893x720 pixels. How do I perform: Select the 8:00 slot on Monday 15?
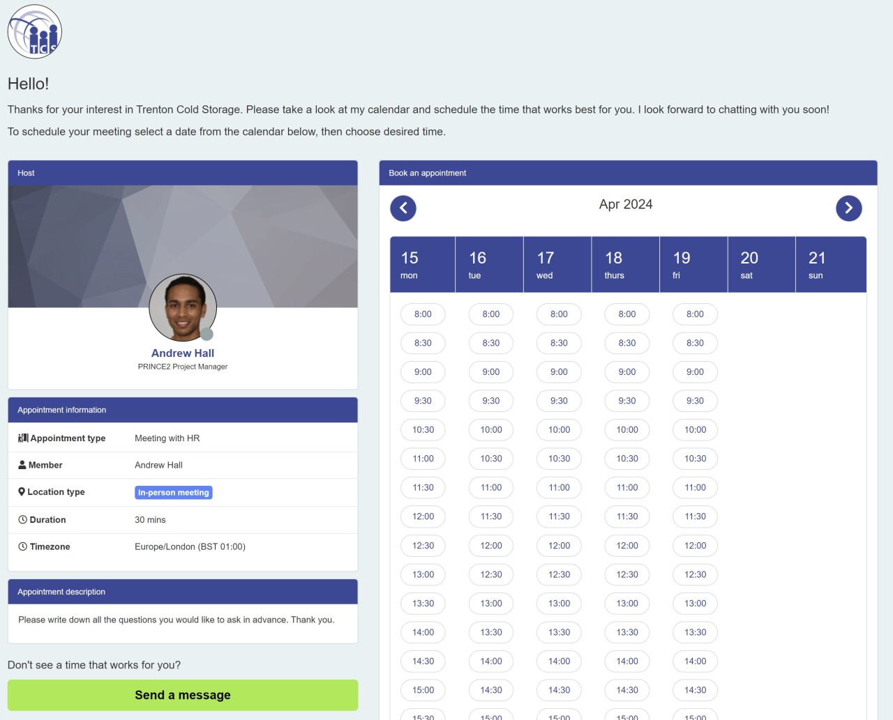(x=423, y=314)
